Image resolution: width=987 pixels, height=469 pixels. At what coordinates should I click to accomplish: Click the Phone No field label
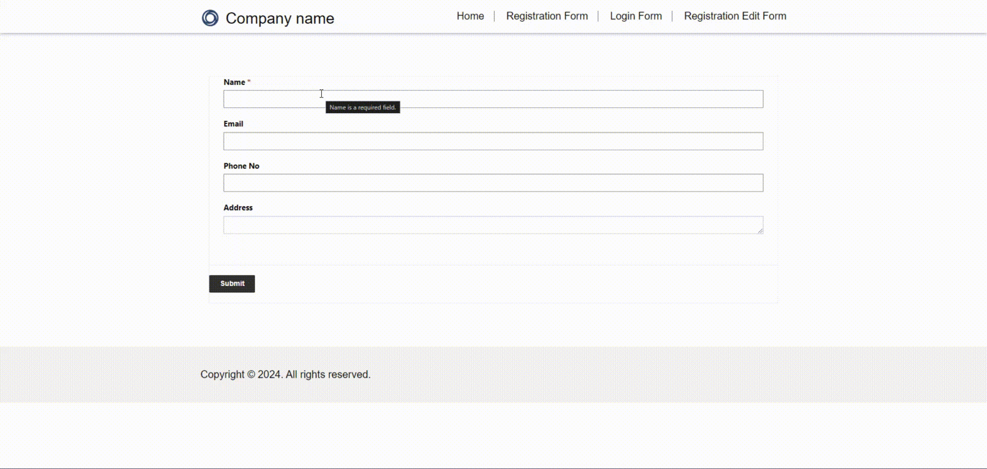241,165
